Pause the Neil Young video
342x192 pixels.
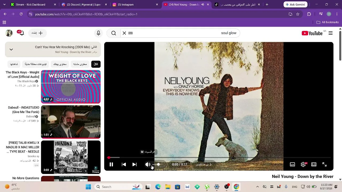tap(111, 165)
